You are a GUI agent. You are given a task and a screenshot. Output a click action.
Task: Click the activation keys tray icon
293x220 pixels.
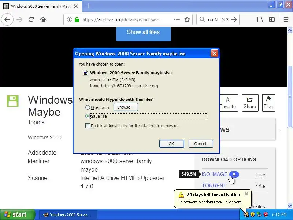coord(246,214)
